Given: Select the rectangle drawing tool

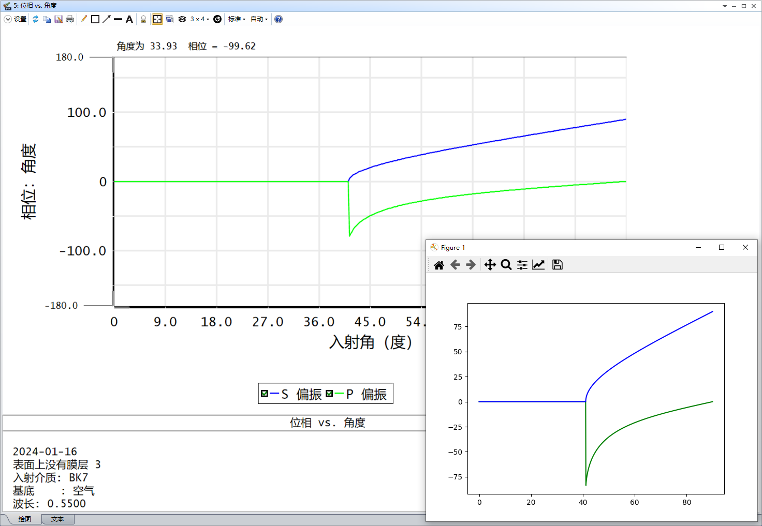Looking at the screenshot, I should tap(95, 19).
